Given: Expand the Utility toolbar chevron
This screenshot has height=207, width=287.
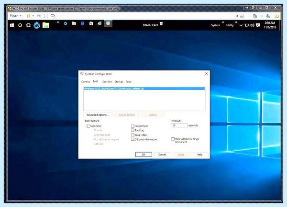Looking at the screenshot, I should coord(236,22).
